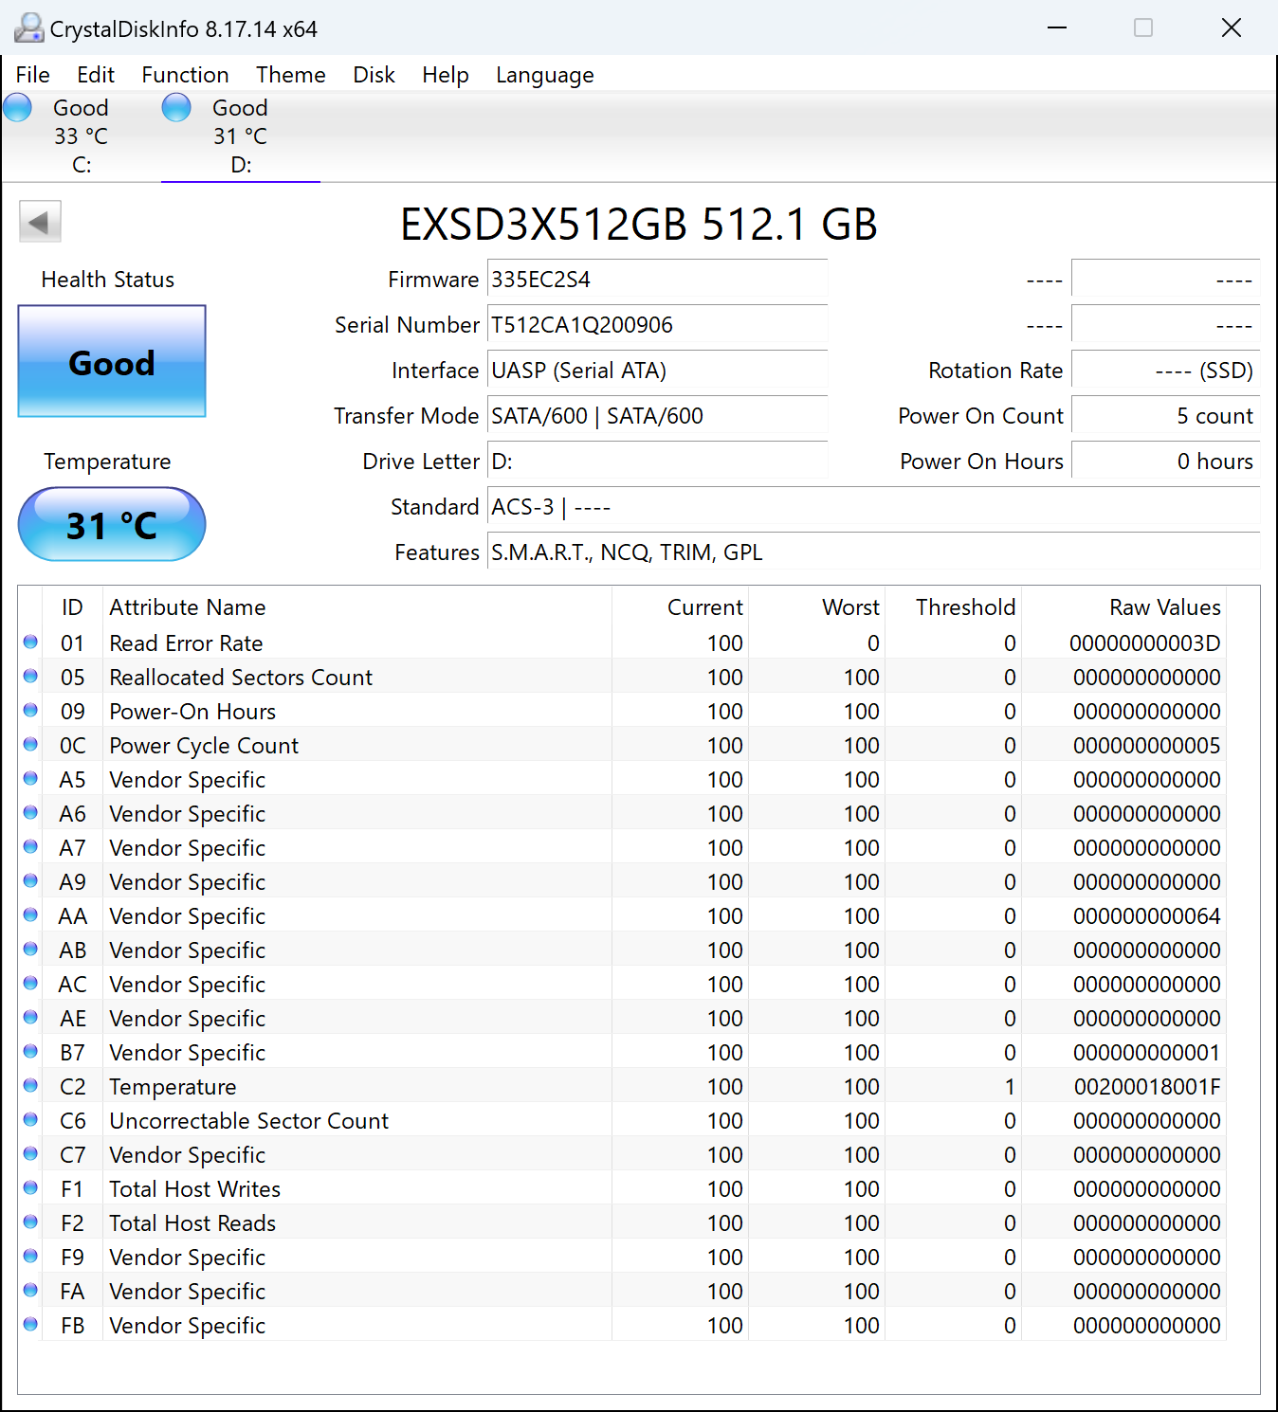This screenshot has width=1278, height=1412.
Task: Click the status dot for attribute AB
Action: 30,950
